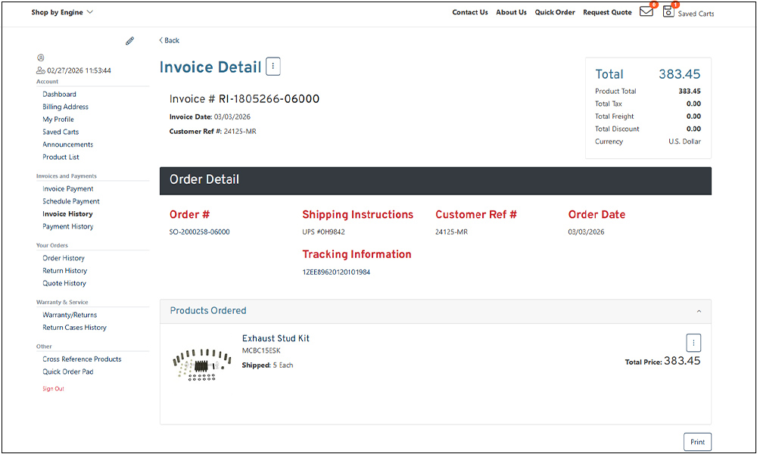Screen dimensions: 757x454
Task: Click the Exhaust Stud Kit product thumbnail
Action: point(201,362)
